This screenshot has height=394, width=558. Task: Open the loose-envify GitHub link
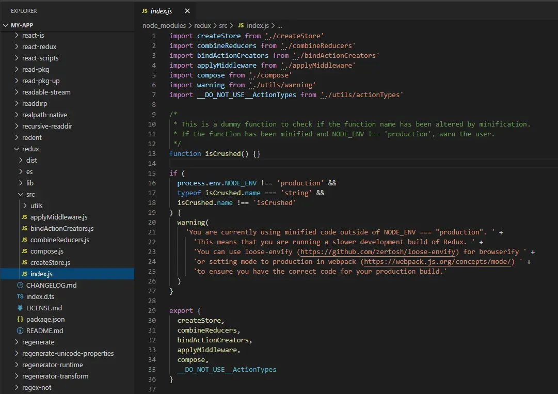[x=379, y=252]
